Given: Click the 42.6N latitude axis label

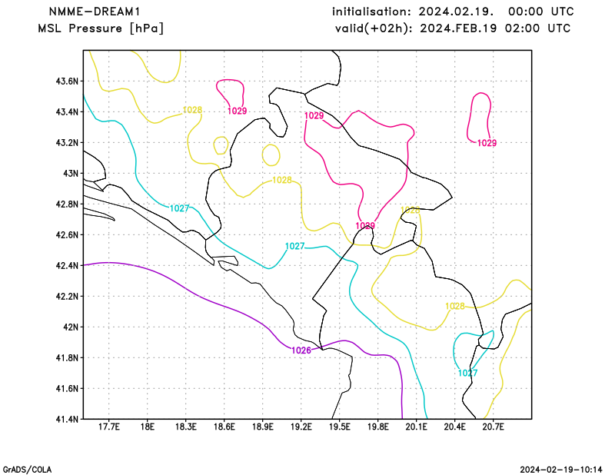Looking at the screenshot, I should pyautogui.click(x=67, y=234).
